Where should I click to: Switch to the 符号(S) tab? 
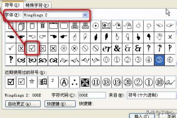(x=12, y=5)
